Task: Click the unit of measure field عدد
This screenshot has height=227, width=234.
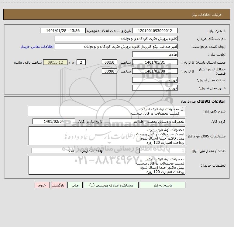Action: (x=53, y=151)
